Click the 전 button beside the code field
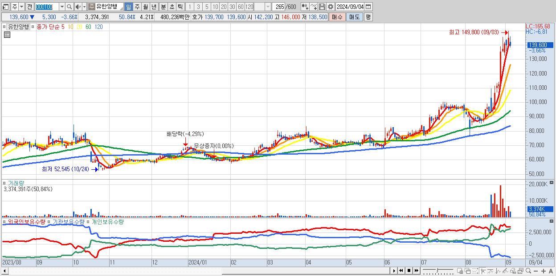The image size is (556, 276). click(29, 7)
